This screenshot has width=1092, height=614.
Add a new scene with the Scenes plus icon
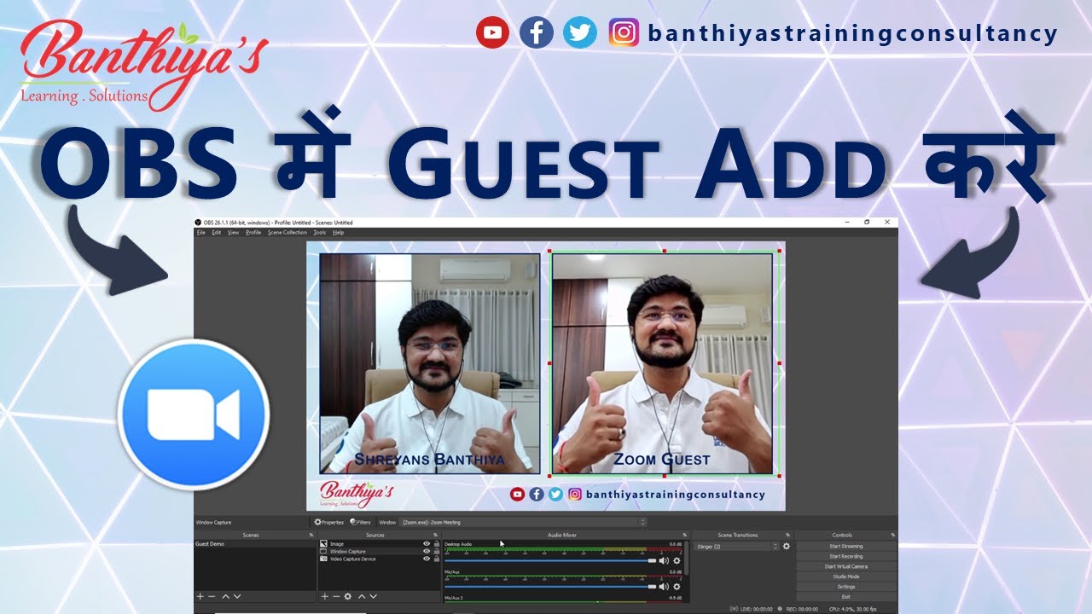coord(200,596)
